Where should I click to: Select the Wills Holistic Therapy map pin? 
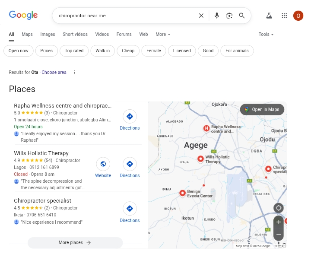coord(200,159)
